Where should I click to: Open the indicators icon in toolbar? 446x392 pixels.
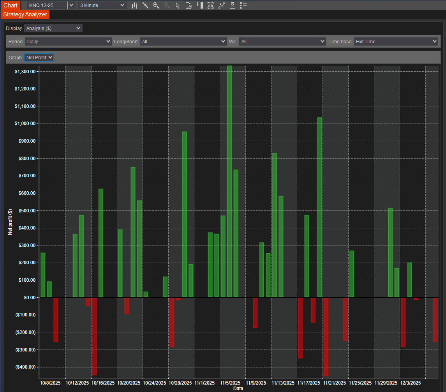click(211, 5)
